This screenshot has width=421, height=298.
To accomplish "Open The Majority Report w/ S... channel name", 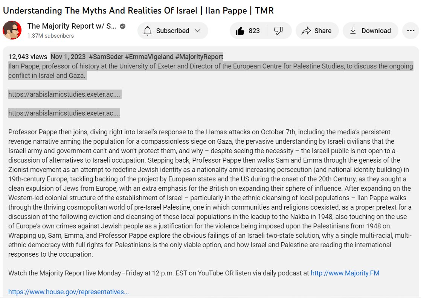I will tap(72, 26).
